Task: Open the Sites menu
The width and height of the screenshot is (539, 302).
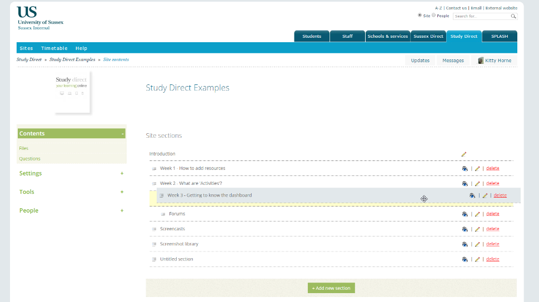Action: [26, 48]
